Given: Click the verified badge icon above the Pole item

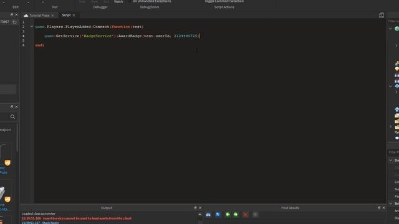Looking at the screenshot, I should pyautogui.click(x=7, y=163).
